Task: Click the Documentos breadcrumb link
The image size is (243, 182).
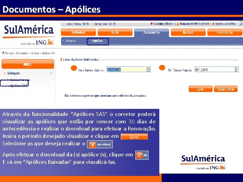Action: pyautogui.click(x=22, y=53)
